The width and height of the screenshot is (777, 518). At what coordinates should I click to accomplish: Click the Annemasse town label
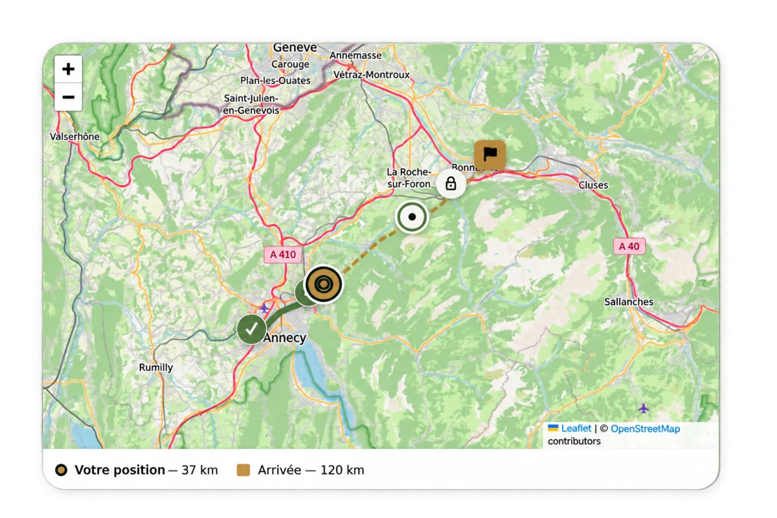tap(355, 56)
